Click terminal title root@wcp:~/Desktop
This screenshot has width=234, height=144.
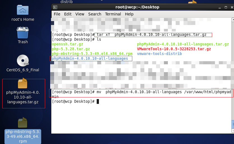click(x=137, y=7)
